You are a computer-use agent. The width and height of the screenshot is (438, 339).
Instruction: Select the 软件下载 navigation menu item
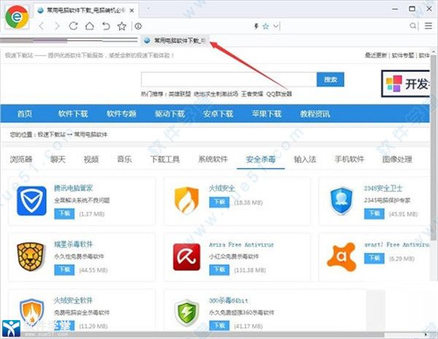(x=74, y=114)
